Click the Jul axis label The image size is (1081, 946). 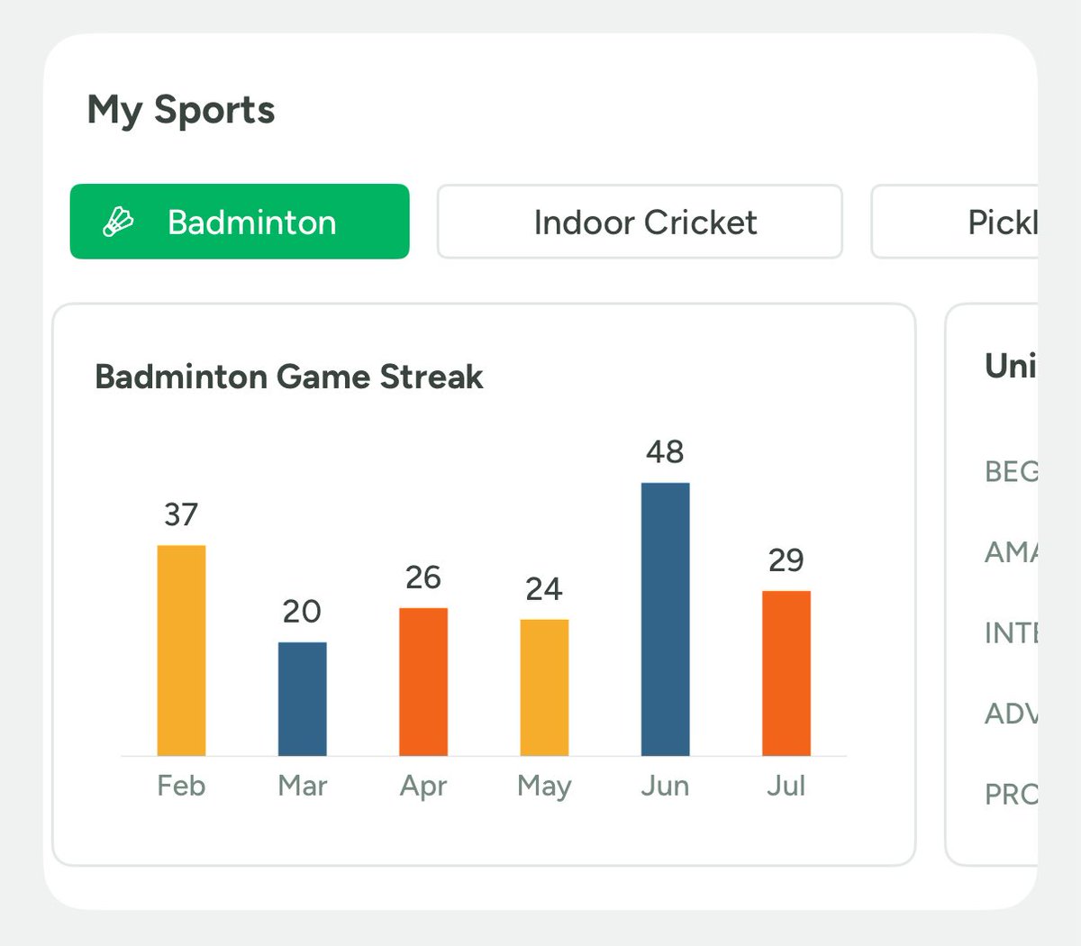pyautogui.click(x=786, y=786)
